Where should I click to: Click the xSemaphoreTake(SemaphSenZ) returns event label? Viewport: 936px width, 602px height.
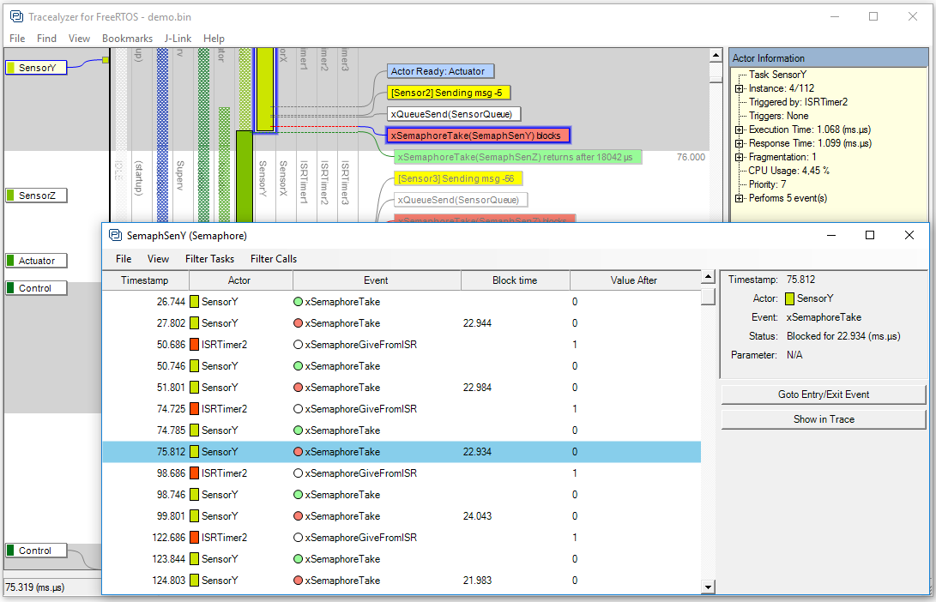(517, 157)
